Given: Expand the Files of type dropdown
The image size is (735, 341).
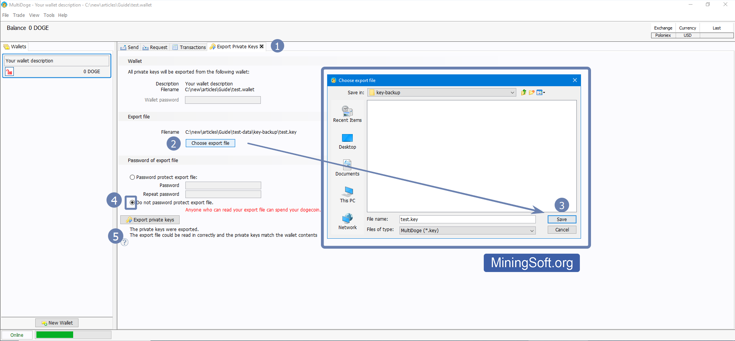Looking at the screenshot, I should point(532,231).
